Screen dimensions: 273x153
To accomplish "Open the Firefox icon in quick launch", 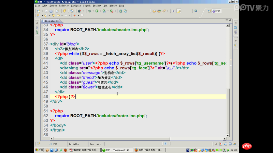I will point(65,150).
